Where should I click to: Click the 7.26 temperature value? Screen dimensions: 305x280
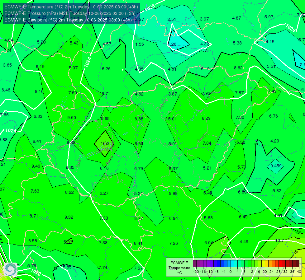[174, 244]
